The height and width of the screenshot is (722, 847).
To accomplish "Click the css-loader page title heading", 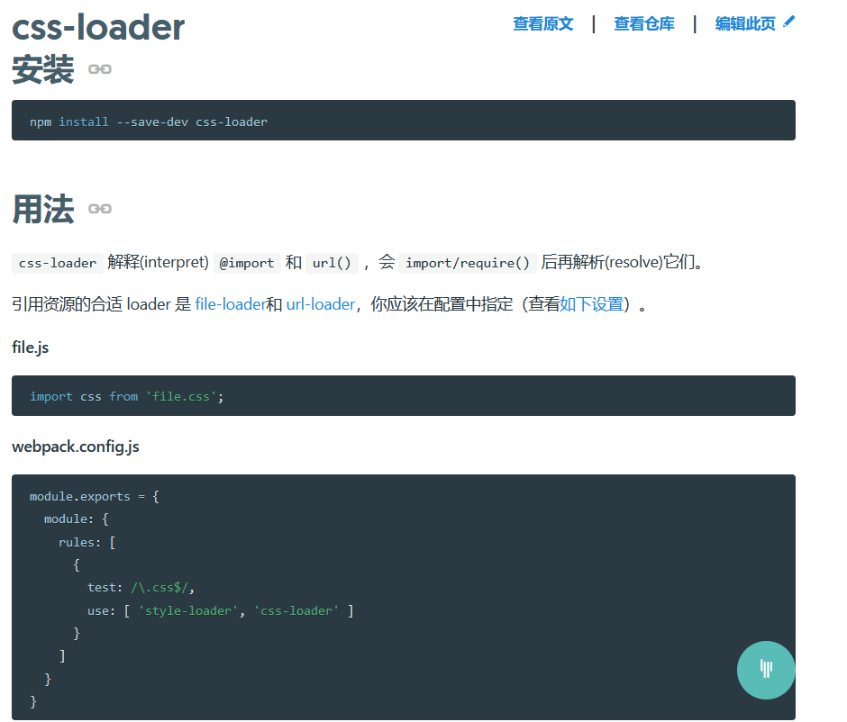I will click(98, 27).
